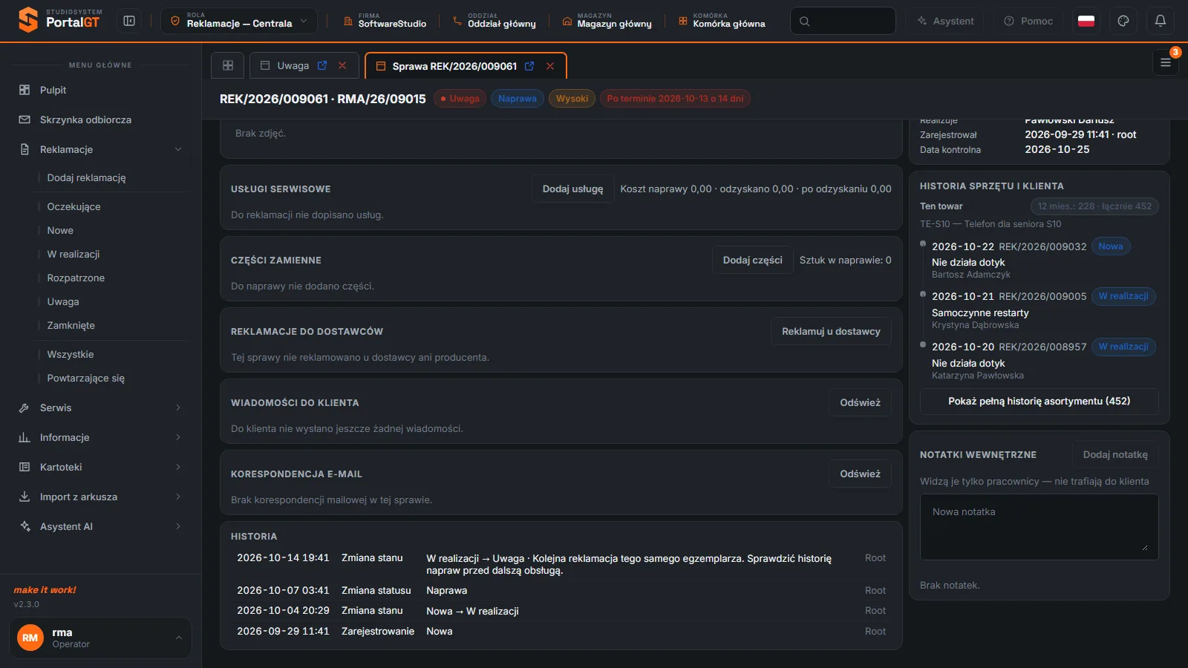Open Dodaj reklamację menu item
This screenshot has width=1188, height=668.
point(87,177)
